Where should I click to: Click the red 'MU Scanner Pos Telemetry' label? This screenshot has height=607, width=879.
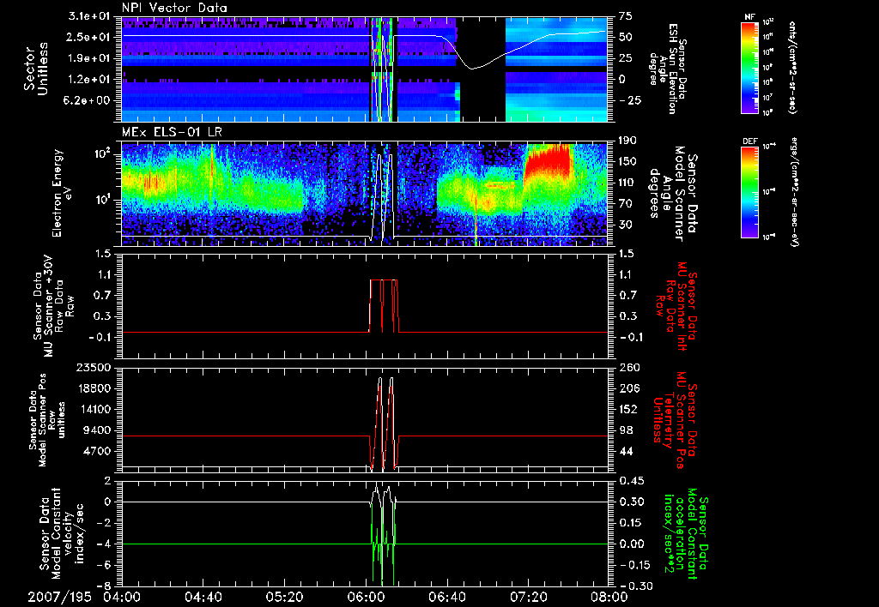click(x=676, y=419)
